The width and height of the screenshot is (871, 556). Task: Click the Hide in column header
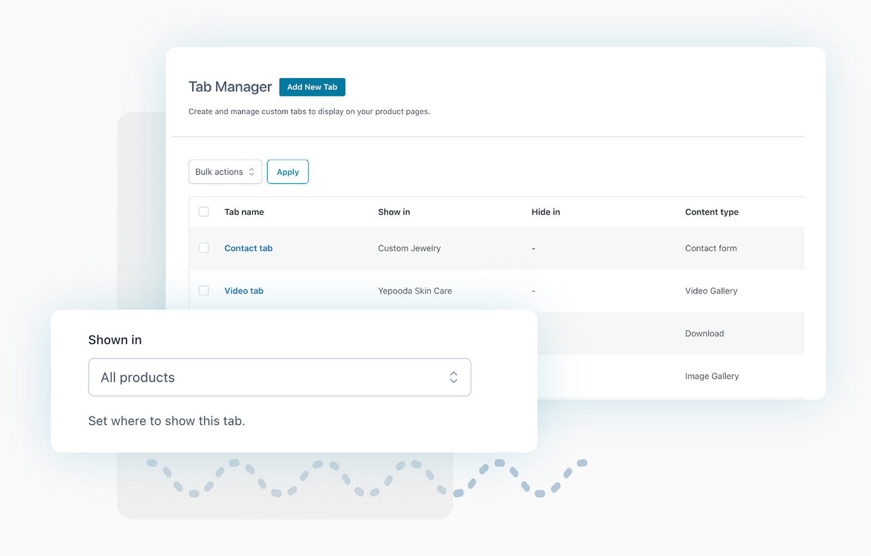pos(545,212)
